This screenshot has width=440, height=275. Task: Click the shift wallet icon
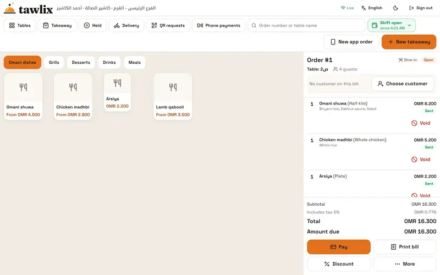[x=375, y=25]
